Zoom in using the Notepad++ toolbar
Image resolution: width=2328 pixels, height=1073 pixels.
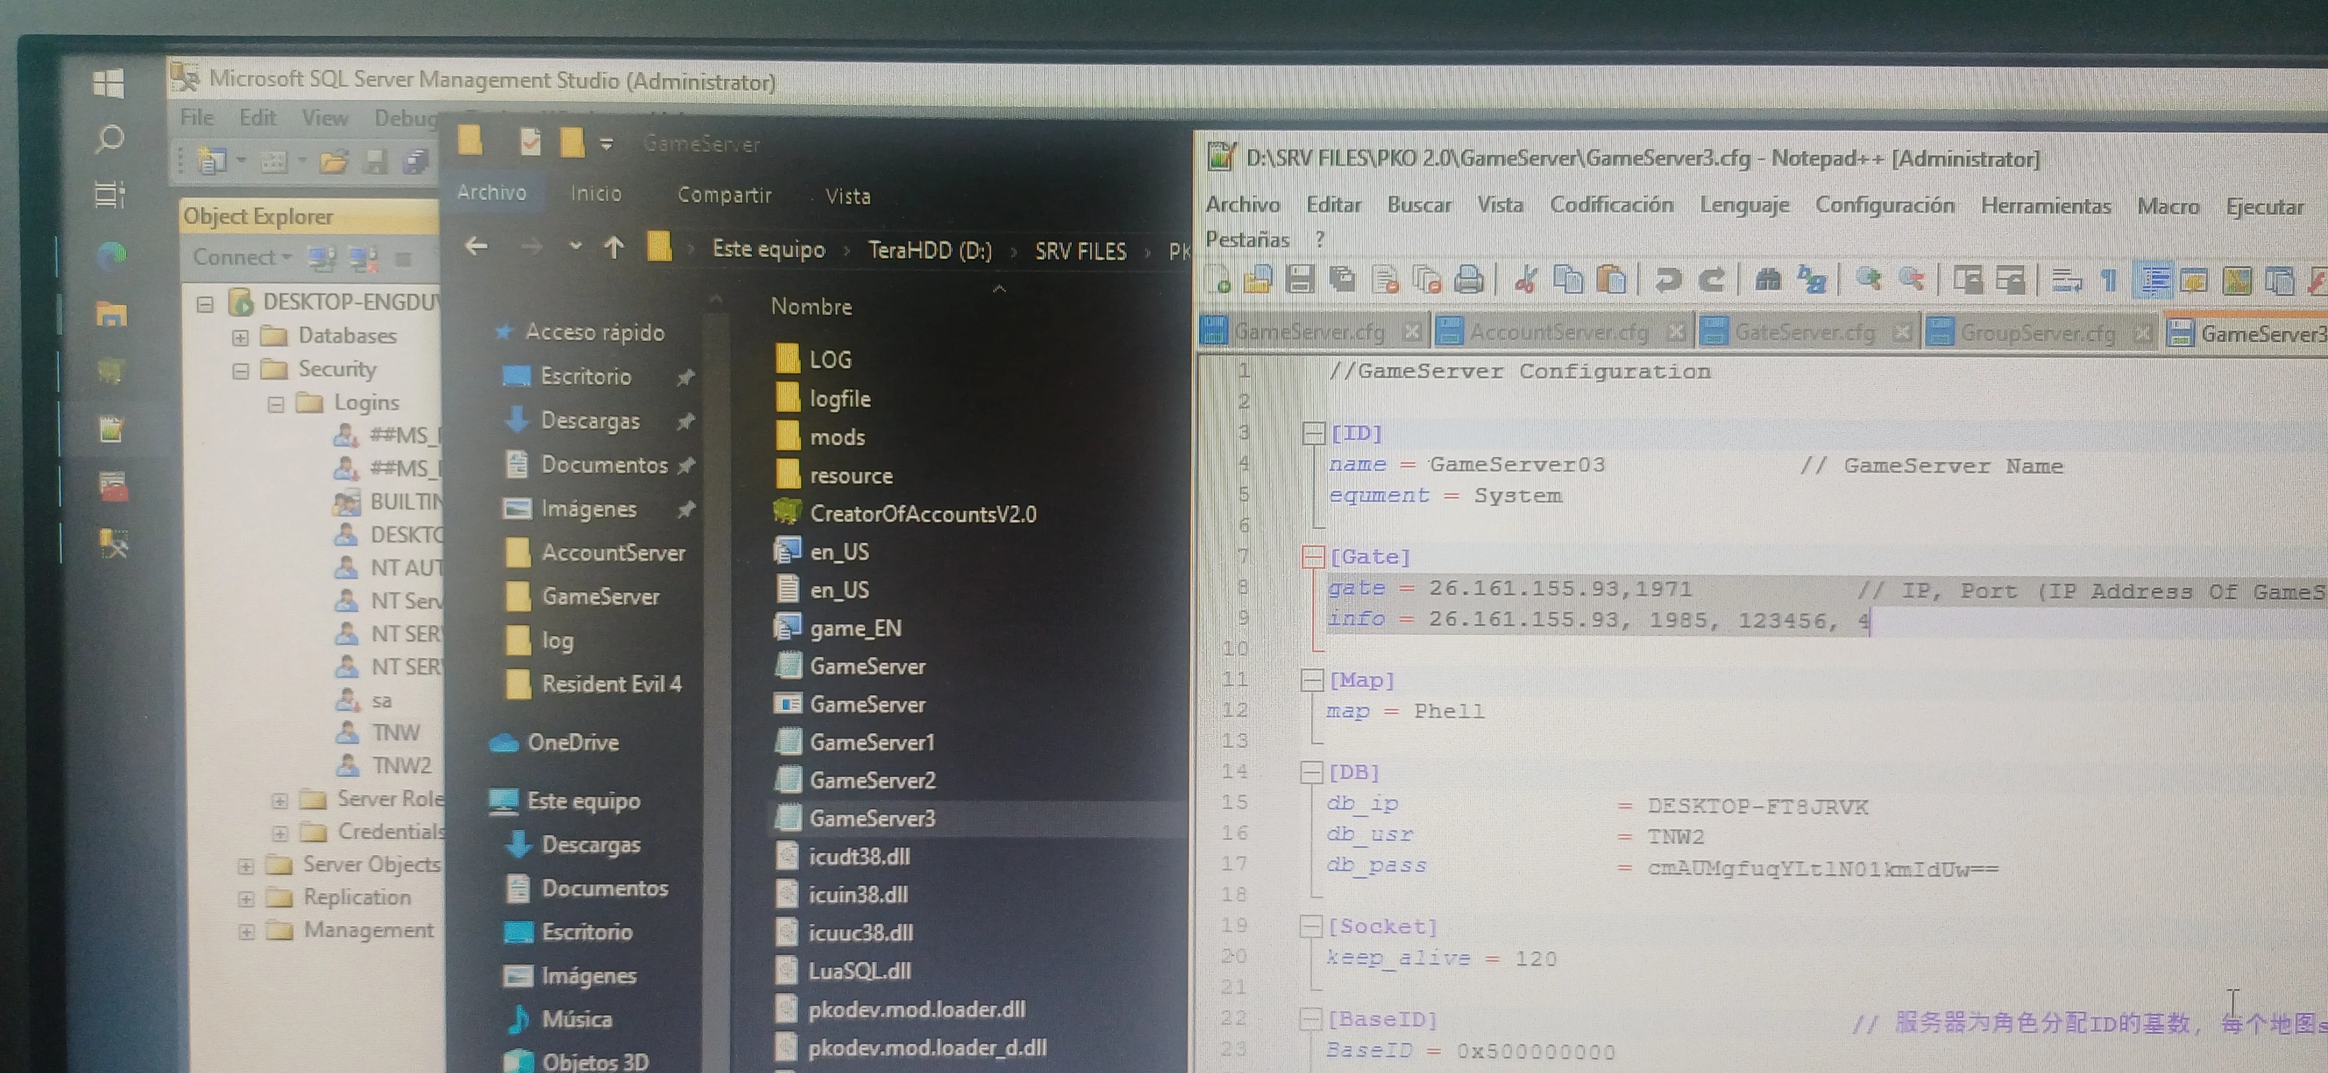tap(1869, 280)
